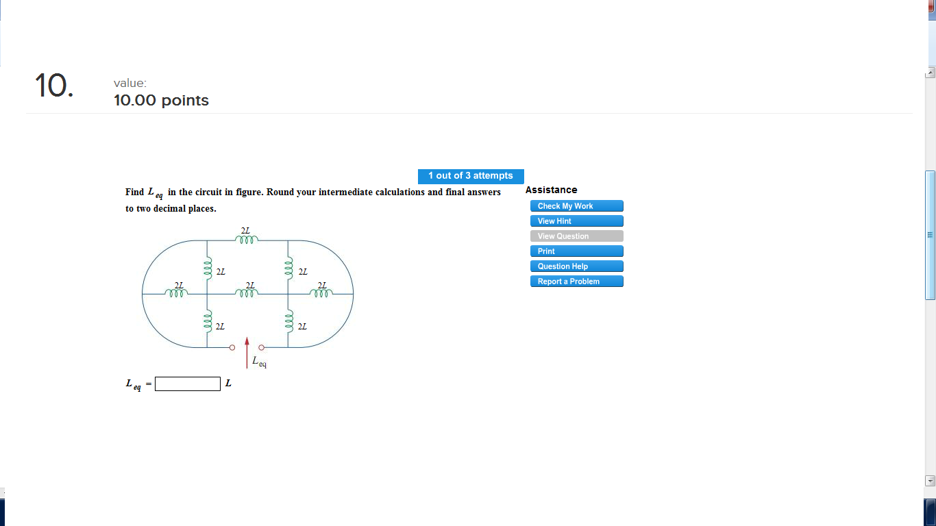
Task: Click Report a Problem
Action: [576, 281]
